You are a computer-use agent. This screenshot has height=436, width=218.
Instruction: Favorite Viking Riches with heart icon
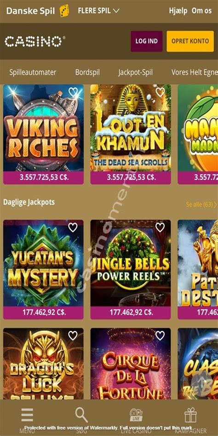(x=73, y=92)
